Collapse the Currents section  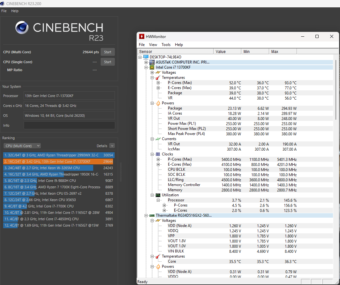[152, 139]
